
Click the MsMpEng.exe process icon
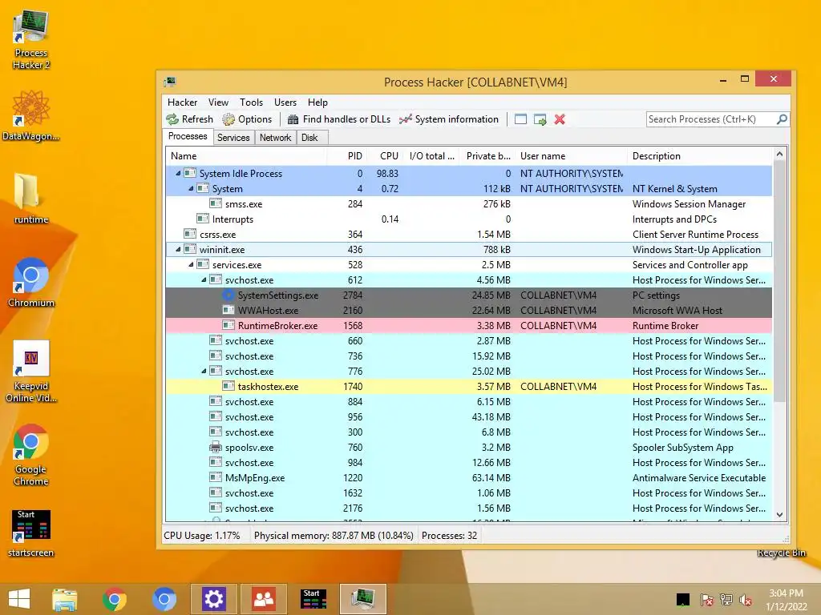215,477
